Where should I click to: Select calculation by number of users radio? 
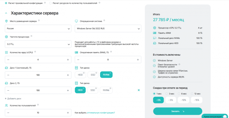pos(50,3)
